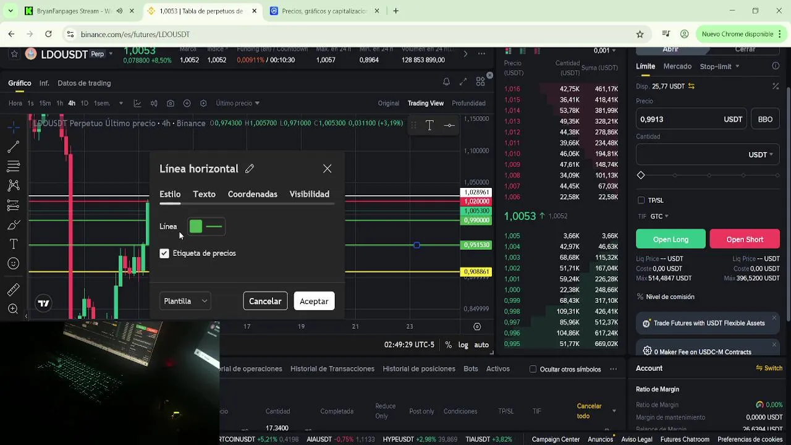Edit the Línea horizontal name pencil
Screen dimensions: 791x445
(x=250, y=169)
